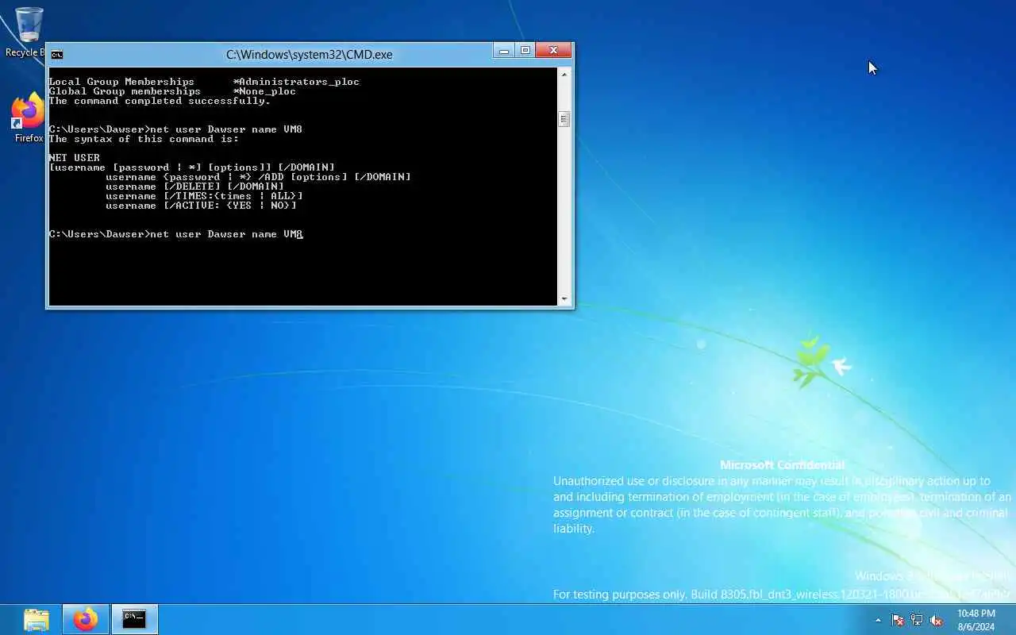Image resolution: width=1016 pixels, height=635 pixels.
Task: Click the 'username [/TIMES:{times | ALL}]' line
Action: [x=204, y=196]
